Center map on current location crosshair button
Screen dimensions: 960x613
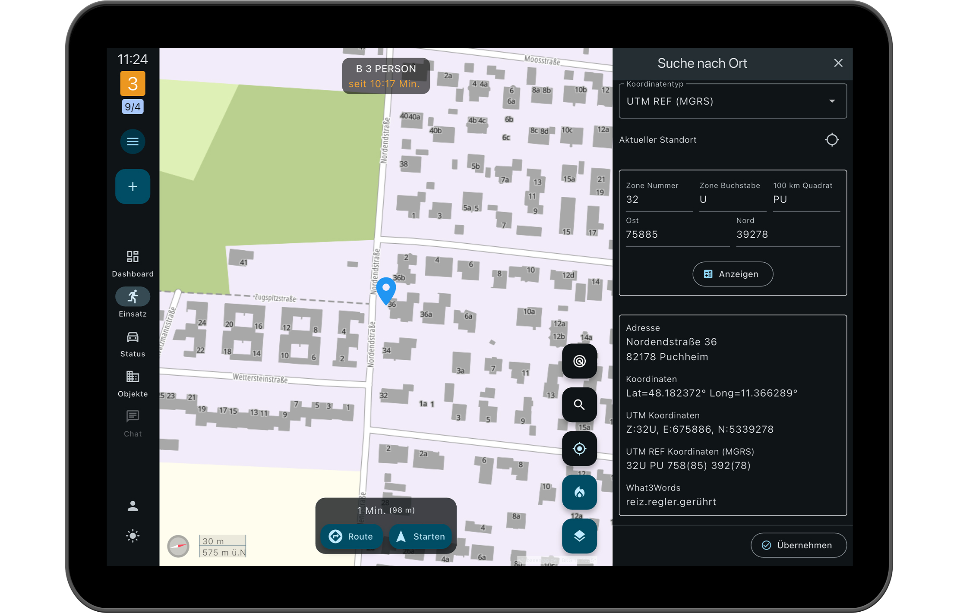pyautogui.click(x=579, y=449)
